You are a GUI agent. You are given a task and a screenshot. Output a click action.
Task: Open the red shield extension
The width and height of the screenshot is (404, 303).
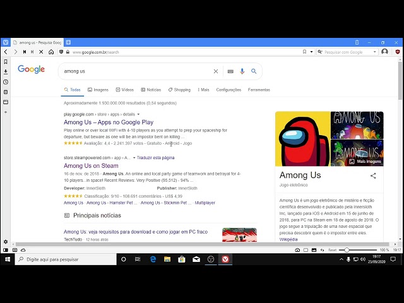click(x=398, y=52)
